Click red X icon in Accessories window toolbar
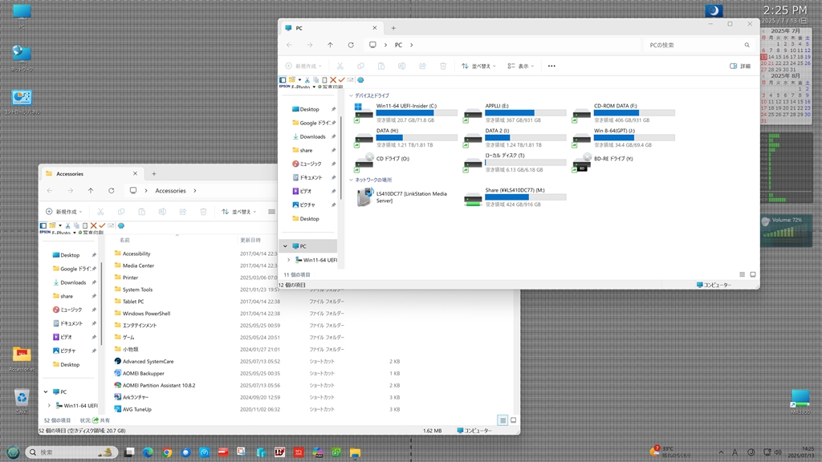 tap(93, 225)
